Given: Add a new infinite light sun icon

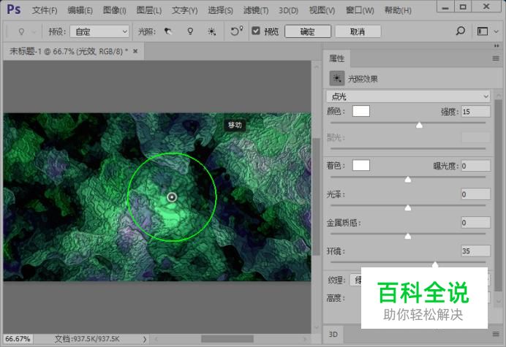Looking at the screenshot, I should pyautogui.click(x=212, y=31).
